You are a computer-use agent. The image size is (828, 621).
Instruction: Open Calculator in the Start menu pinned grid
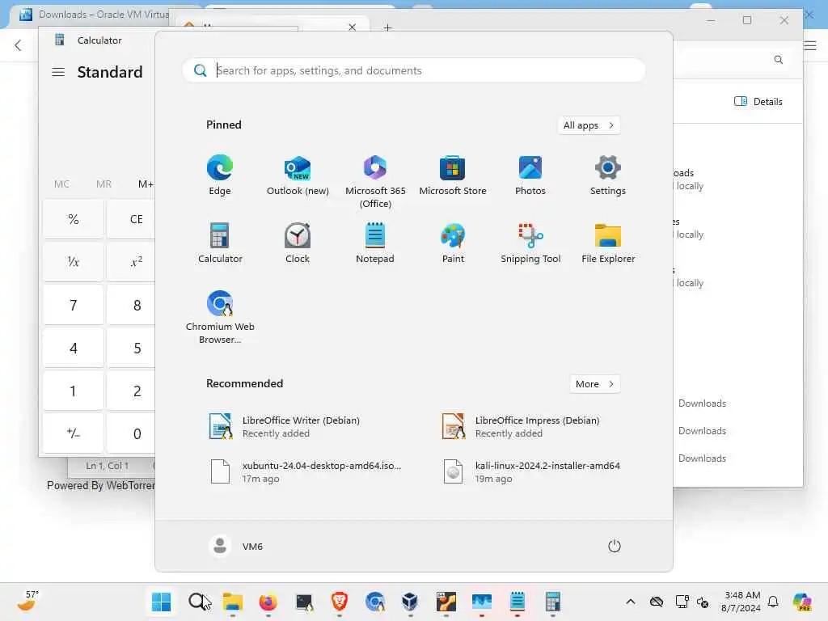[220, 243]
